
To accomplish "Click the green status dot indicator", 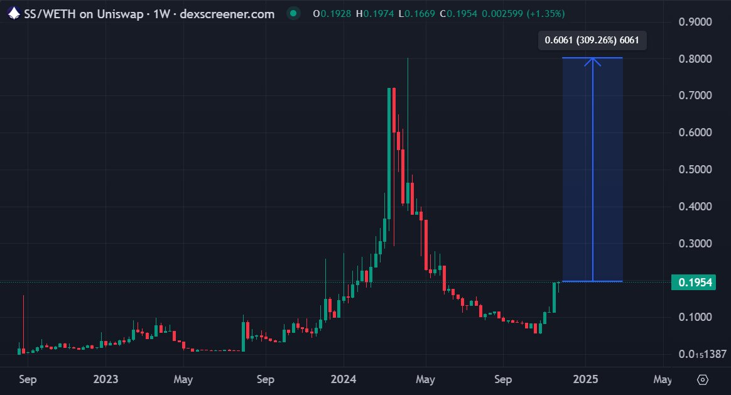I will click(x=293, y=13).
